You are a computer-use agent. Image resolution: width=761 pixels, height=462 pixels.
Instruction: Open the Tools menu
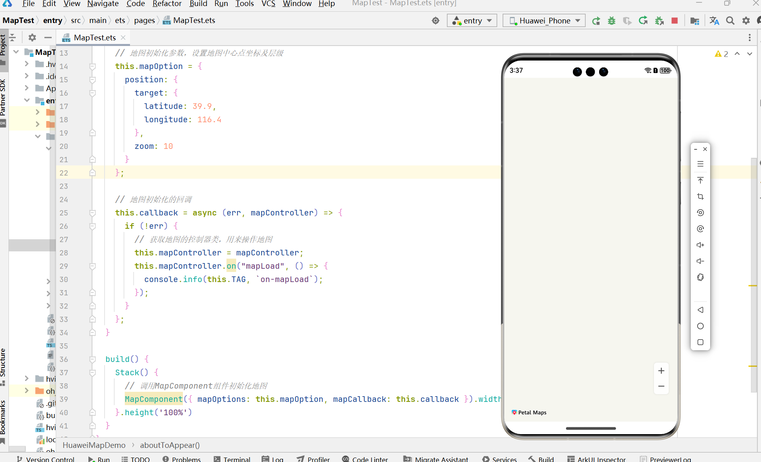pyautogui.click(x=245, y=4)
